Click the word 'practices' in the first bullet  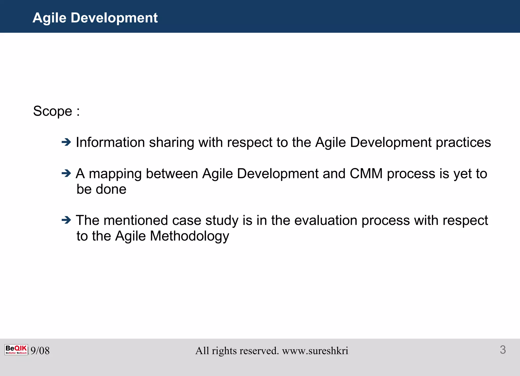pos(463,142)
